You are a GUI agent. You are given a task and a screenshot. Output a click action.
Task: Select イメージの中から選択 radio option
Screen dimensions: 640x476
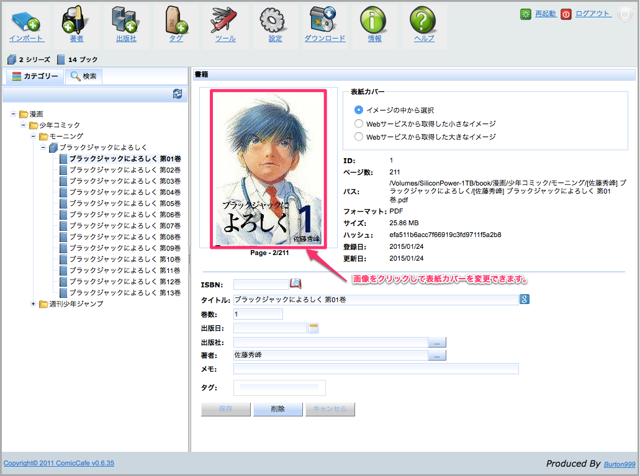tap(358, 110)
